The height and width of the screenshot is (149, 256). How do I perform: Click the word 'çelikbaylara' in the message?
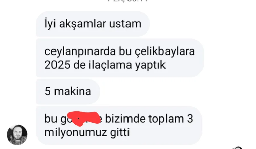coord(165,52)
